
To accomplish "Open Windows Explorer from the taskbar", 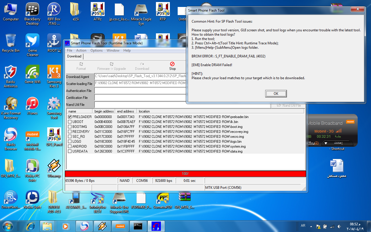I will pyautogui.click(x=47, y=226).
